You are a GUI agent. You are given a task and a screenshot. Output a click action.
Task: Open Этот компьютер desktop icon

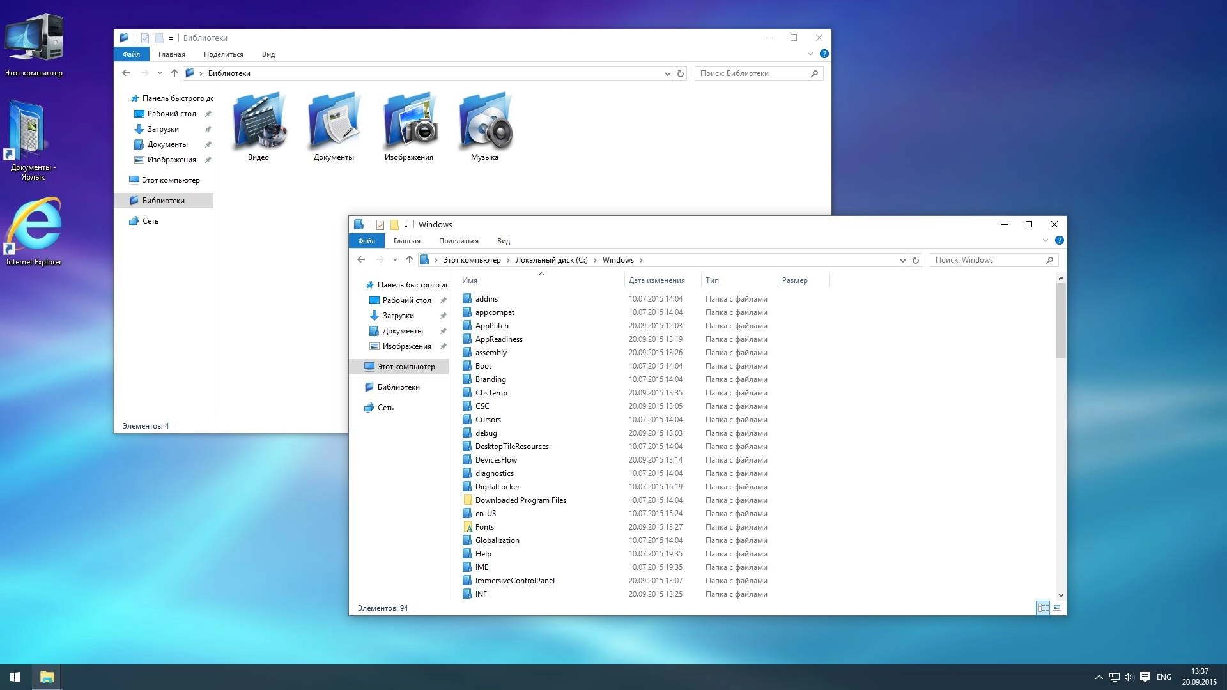(34, 45)
